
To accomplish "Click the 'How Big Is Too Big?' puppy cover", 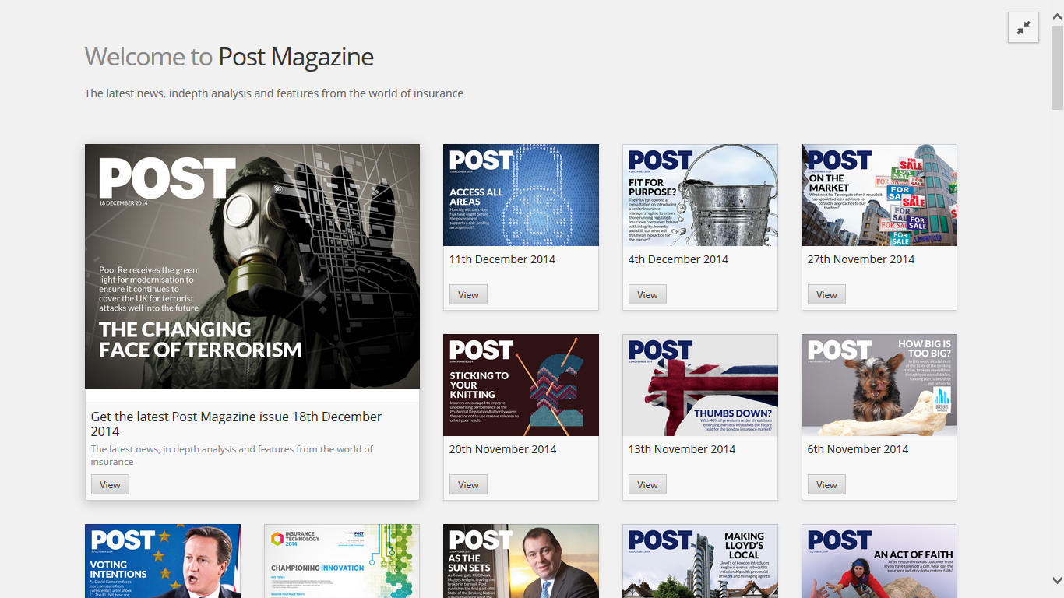I will [x=879, y=385].
